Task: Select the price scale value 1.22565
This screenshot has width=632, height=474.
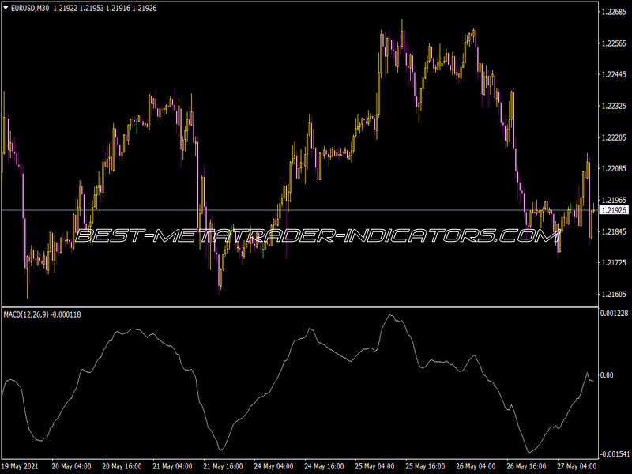Action: [x=614, y=43]
